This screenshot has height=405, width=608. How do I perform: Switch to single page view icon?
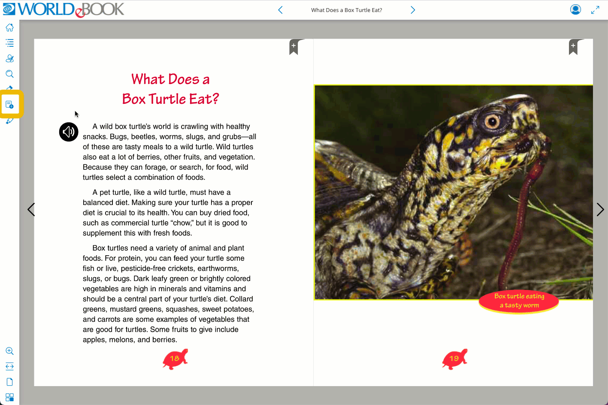[9, 382]
